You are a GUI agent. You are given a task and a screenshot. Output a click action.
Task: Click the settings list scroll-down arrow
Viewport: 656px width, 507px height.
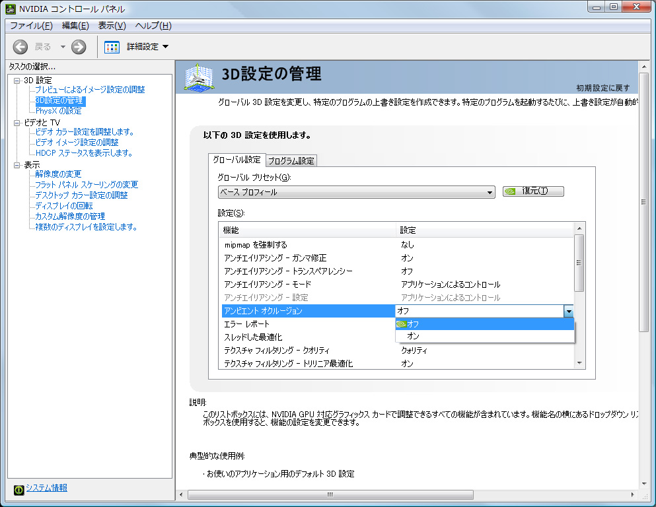click(x=579, y=363)
